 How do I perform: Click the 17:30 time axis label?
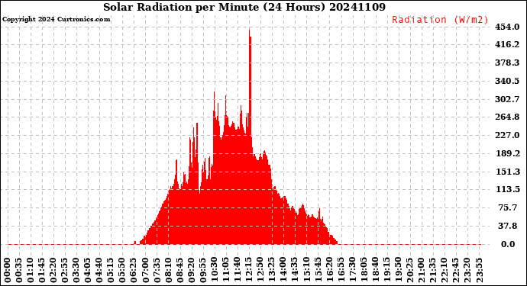click(x=352, y=271)
